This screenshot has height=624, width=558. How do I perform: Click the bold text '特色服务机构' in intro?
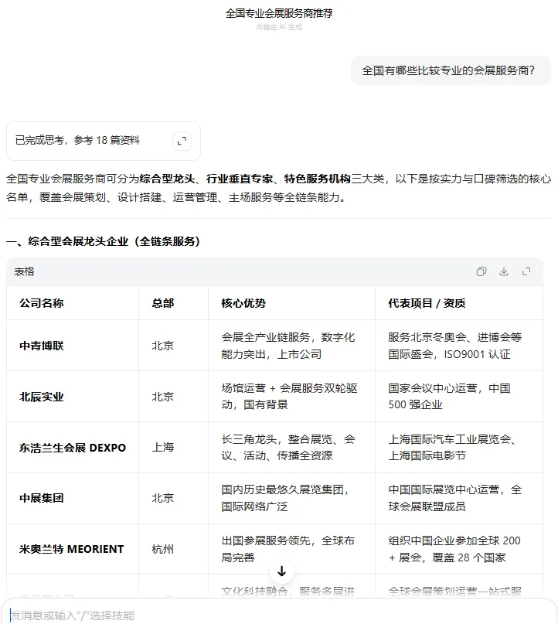click(318, 179)
